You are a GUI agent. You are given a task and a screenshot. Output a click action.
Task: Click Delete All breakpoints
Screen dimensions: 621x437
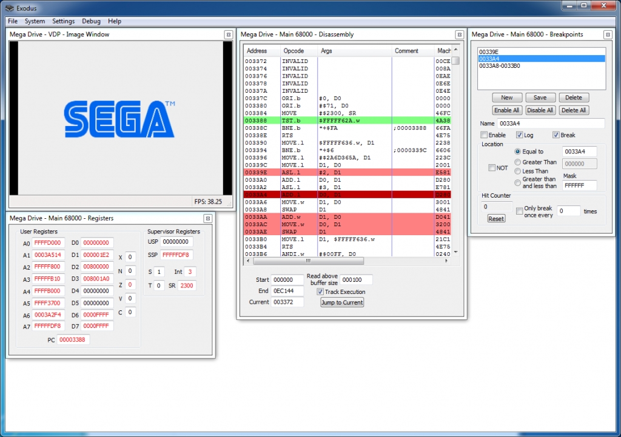click(574, 110)
